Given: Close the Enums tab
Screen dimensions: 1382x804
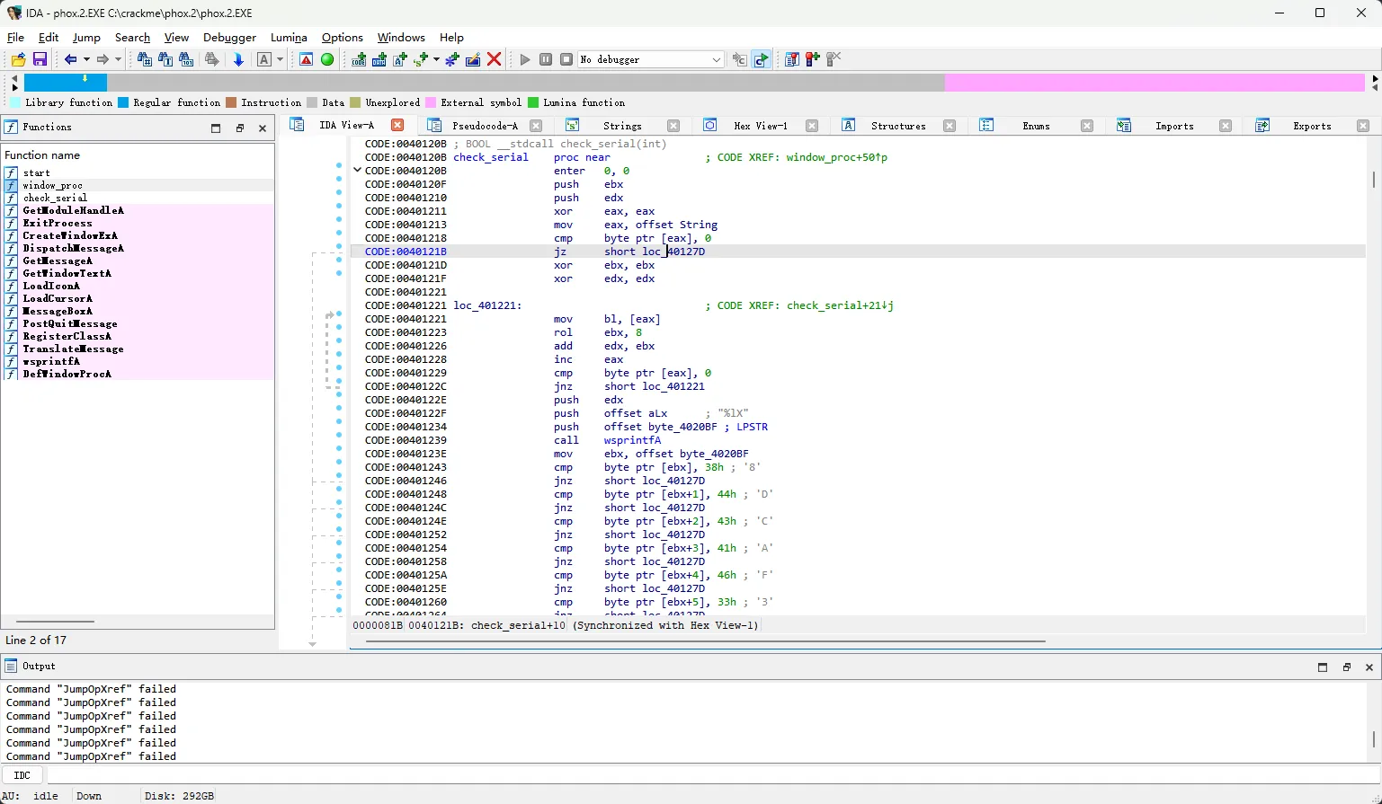Looking at the screenshot, I should (1087, 126).
